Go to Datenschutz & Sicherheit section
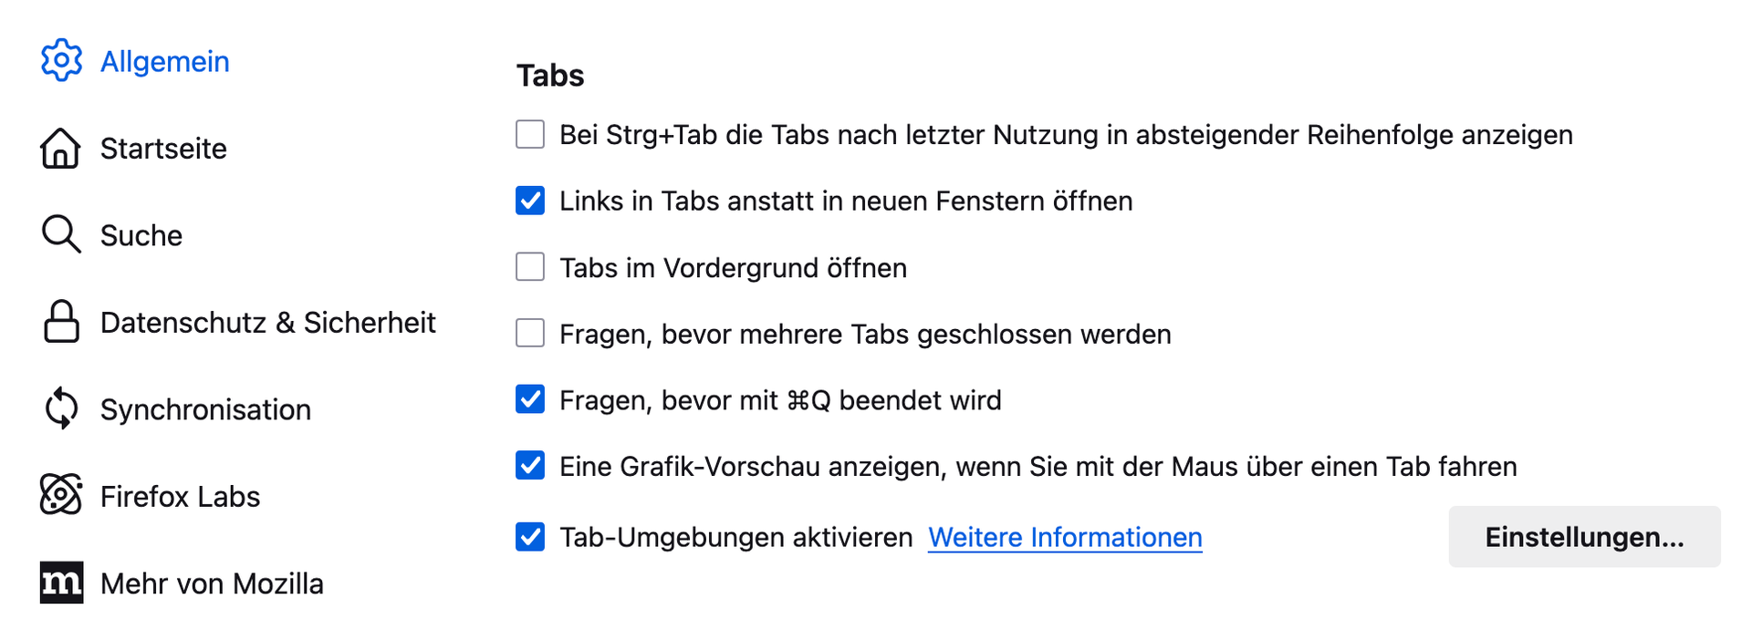This screenshot has width=1752, height=640. tap(267, 322)
